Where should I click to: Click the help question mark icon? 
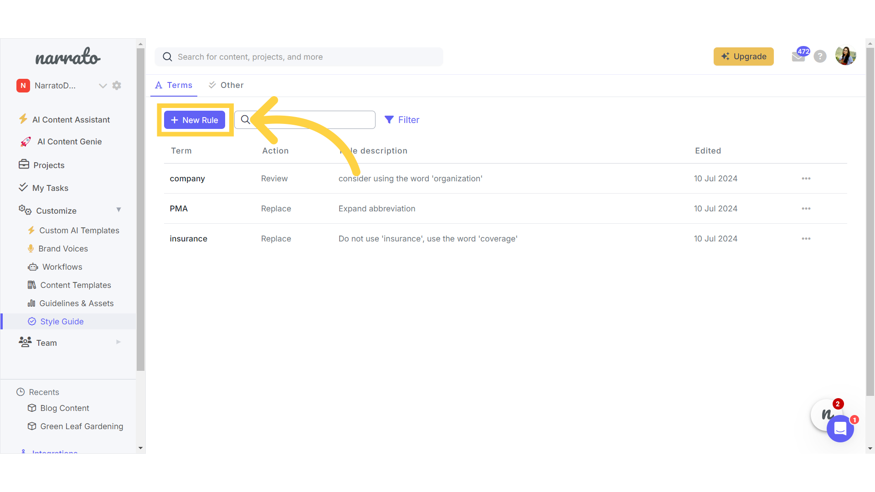820,56
